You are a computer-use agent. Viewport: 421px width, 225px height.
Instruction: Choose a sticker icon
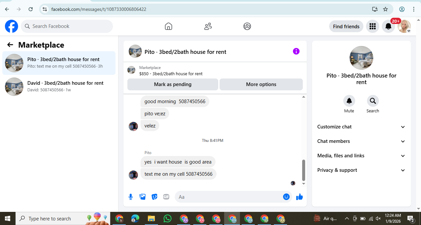pos(154,197)
